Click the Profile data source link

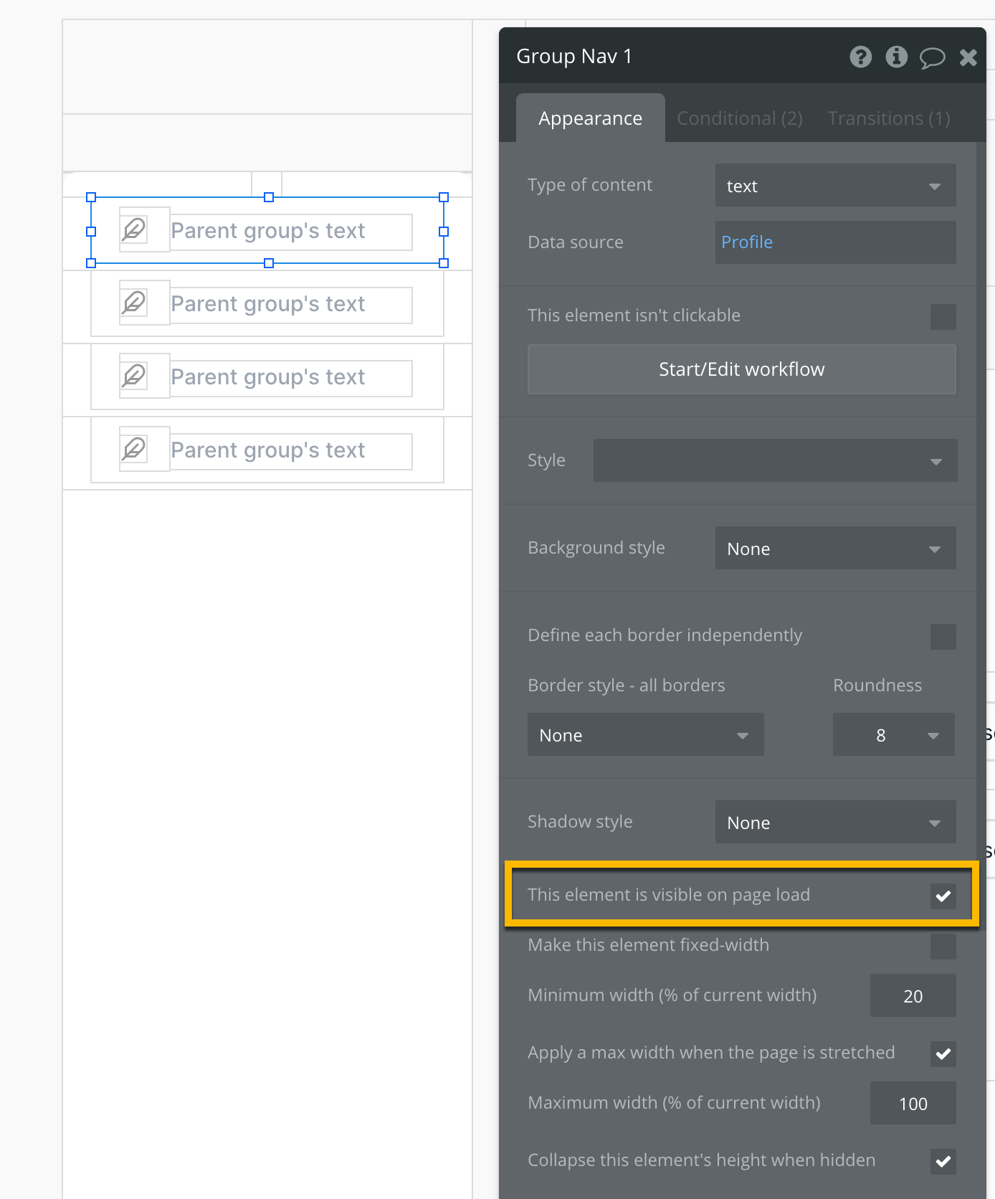(x=747, y=242)
